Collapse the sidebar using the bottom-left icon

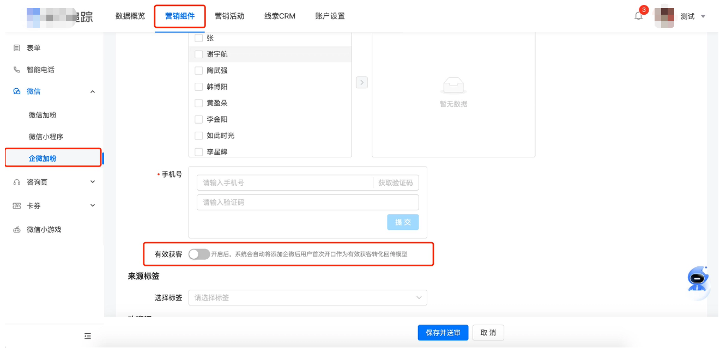pos(87,336)
